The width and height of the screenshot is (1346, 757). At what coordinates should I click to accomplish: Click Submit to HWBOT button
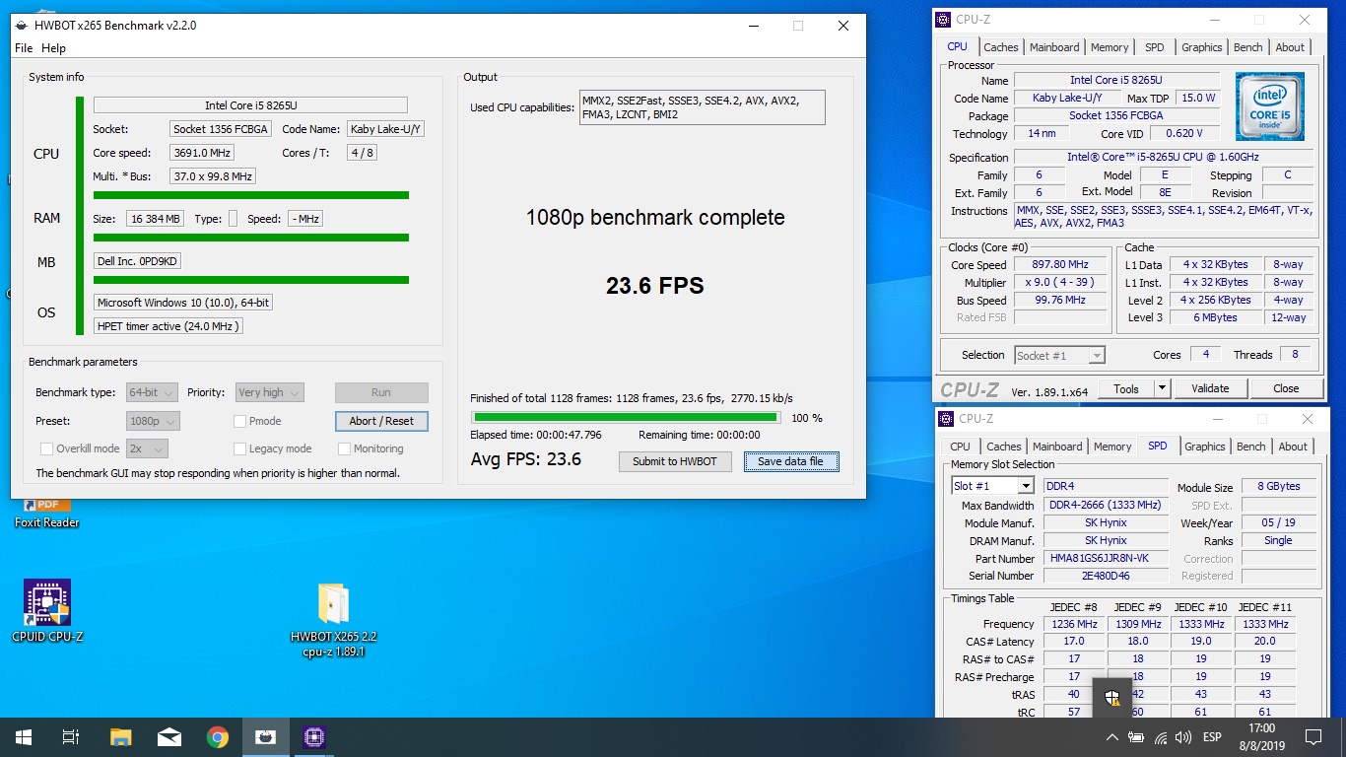point(675,461)
